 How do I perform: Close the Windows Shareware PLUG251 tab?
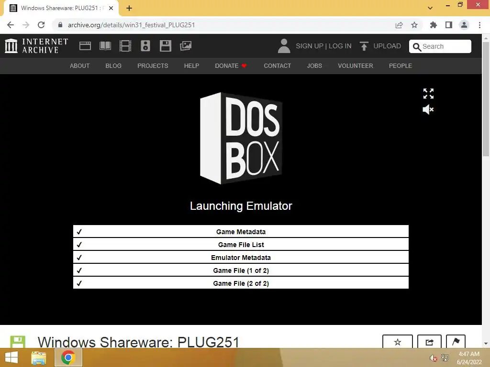[x=111, y=8]
